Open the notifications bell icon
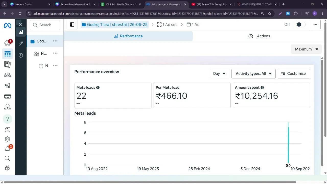The height and width of the screenshot is (184, 327). [x=7, y=149]
